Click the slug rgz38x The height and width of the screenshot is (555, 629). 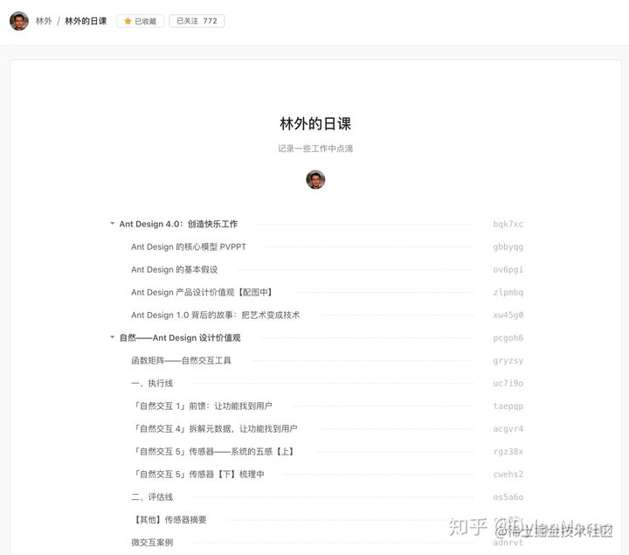point(508,452)
